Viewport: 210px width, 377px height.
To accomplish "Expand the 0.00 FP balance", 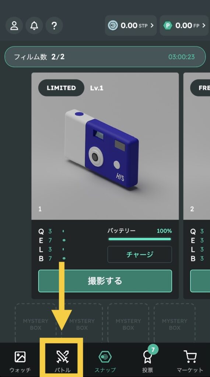I will coord(185,25).
